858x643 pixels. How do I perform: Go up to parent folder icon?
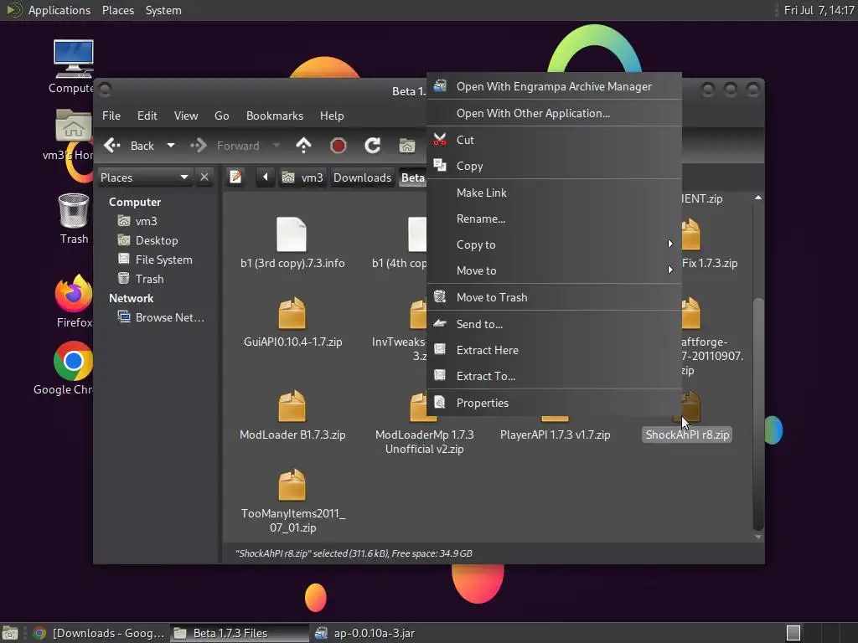[x=303, y=146]
